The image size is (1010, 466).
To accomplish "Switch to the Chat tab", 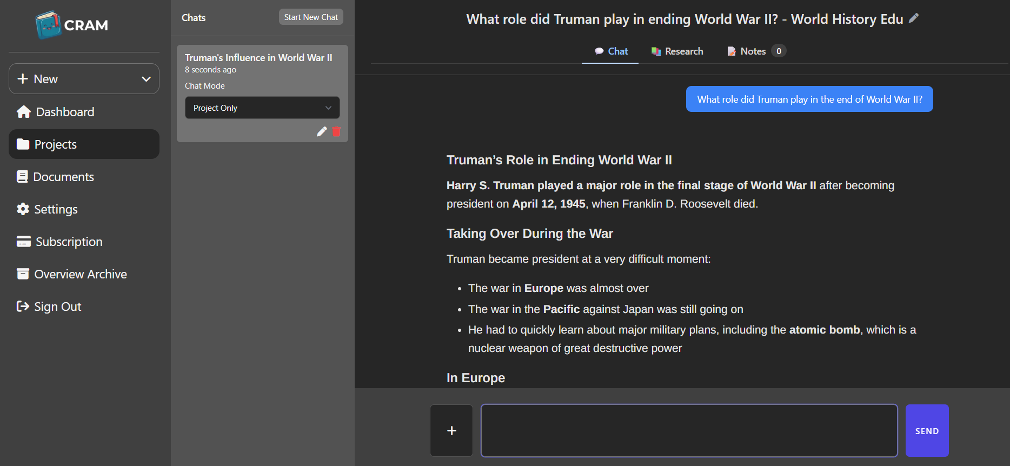I will (x=610, y=51).
